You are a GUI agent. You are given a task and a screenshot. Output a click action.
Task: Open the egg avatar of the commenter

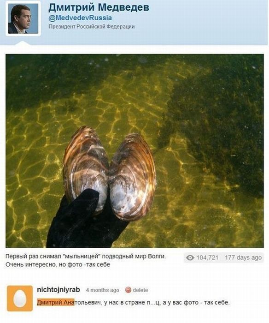pyautogui.click(x=20, y=298)
